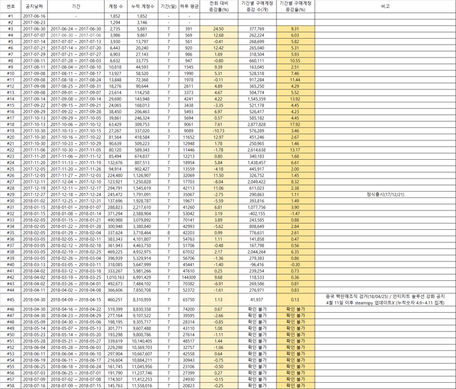Click the purchase rate cell "0.13"
456x389 pixels.
[295, 300]
